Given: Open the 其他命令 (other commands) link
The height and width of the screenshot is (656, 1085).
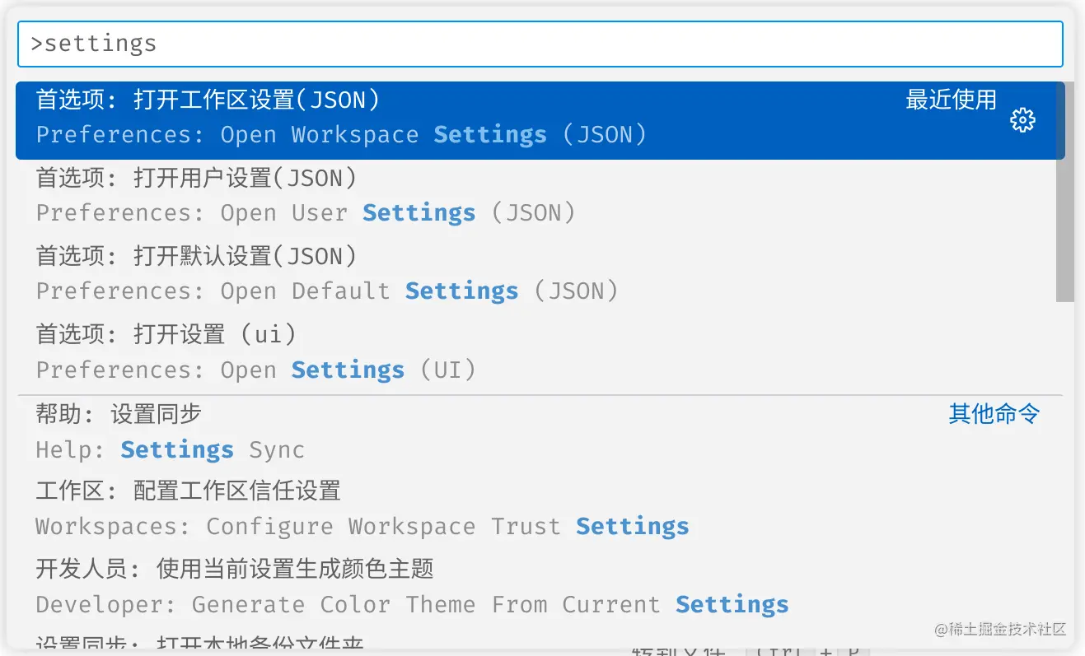Looking at the screenshot, I should 994,414.
